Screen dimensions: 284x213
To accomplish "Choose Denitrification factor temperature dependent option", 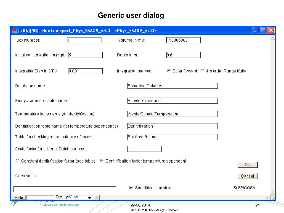I will click(102, 161).
